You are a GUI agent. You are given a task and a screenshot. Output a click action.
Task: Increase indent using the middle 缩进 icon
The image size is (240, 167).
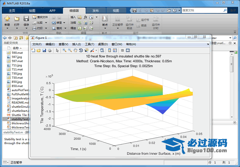tap(85, 28)
